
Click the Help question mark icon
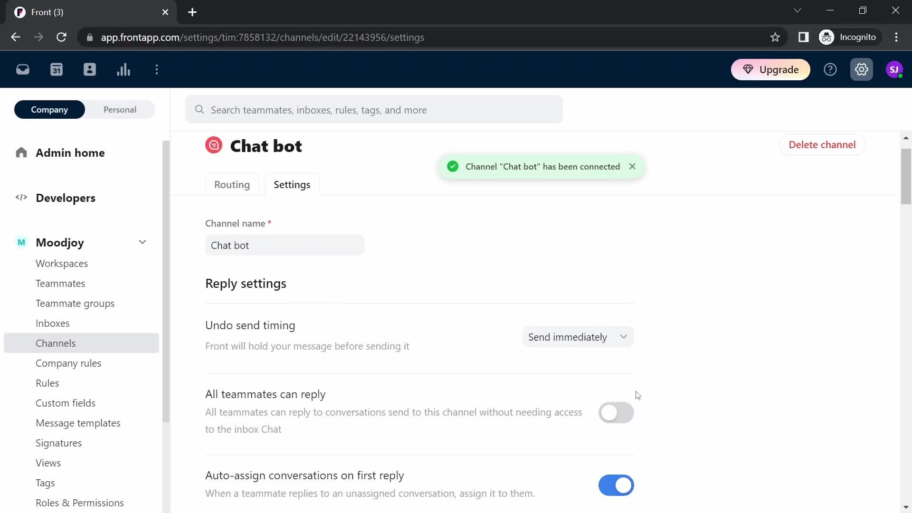831,69
